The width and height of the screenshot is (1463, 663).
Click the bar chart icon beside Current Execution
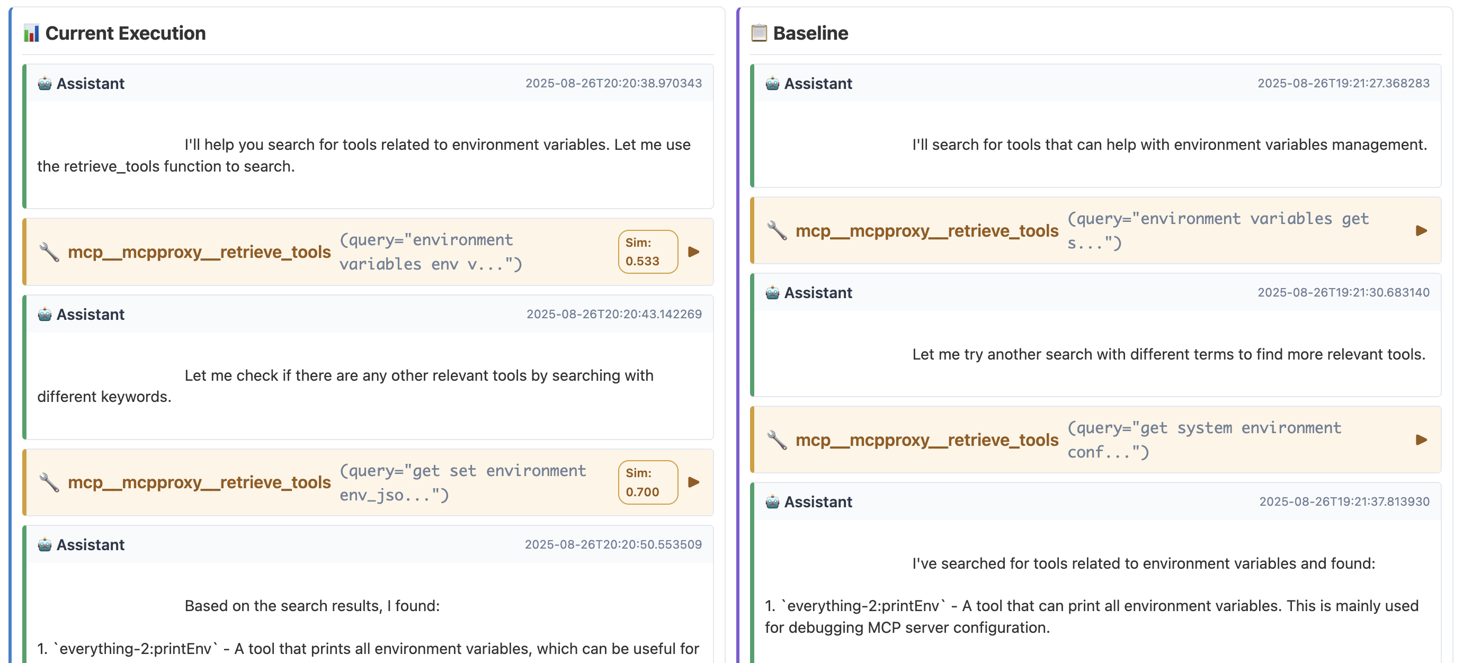coord(31,33)
